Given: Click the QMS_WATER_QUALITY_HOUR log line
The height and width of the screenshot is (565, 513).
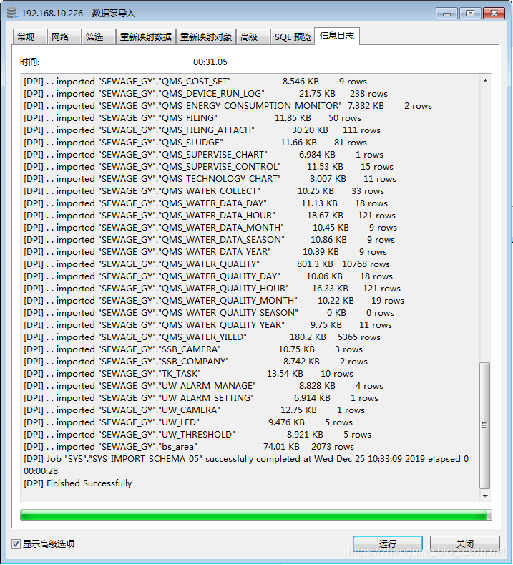Looking at the screenshot, I should click(x=212, y=289).
